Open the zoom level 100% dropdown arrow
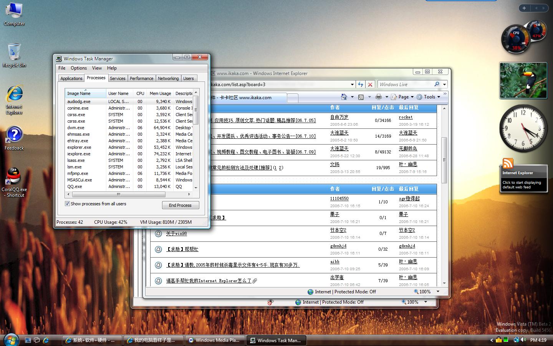Viewport: 553px width, 346px height. (438, 292)
